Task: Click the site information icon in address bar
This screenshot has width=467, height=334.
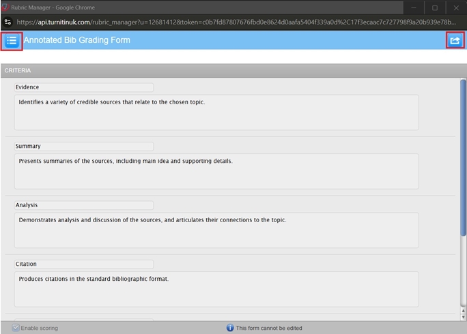Action: (8, 22)
